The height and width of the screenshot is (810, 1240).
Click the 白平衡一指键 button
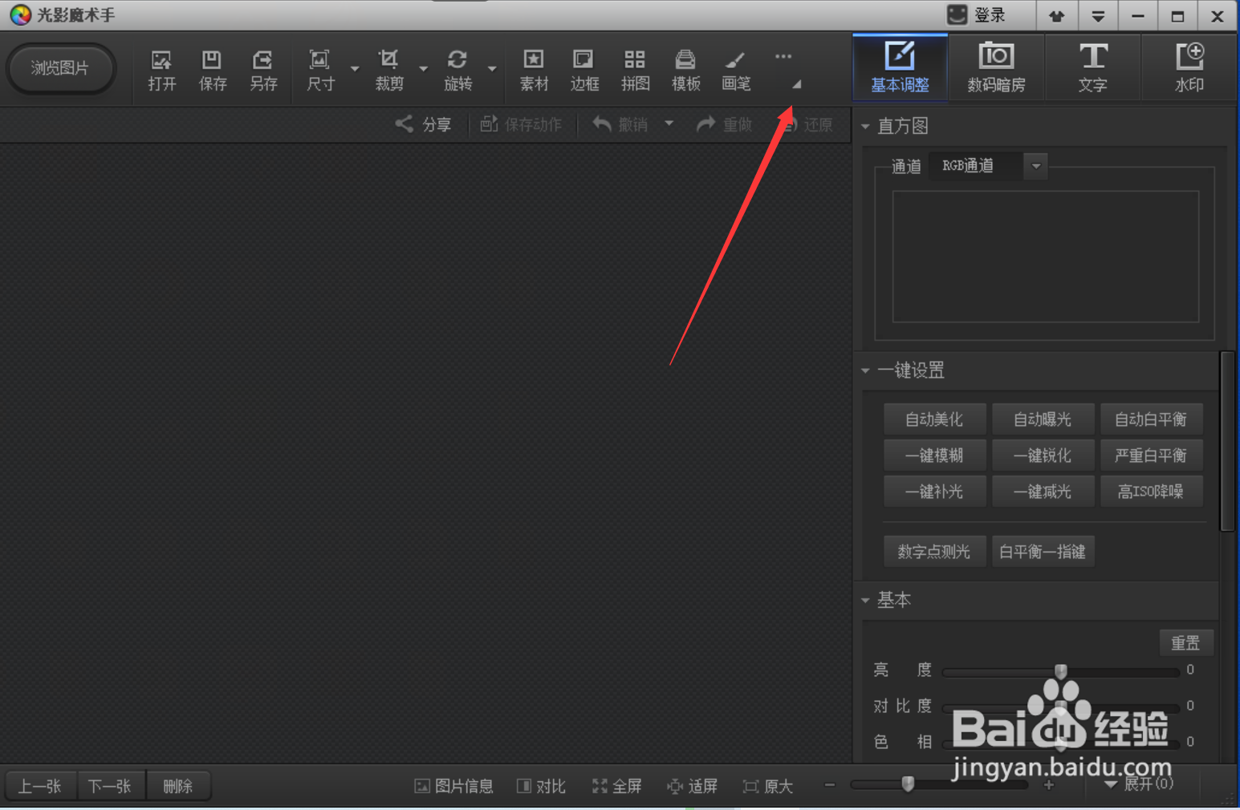tap(1043, 551)
